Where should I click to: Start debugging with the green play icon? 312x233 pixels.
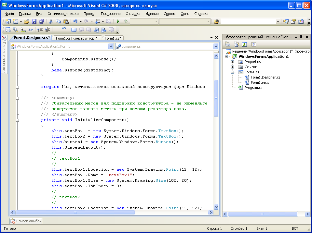[118, 21]
